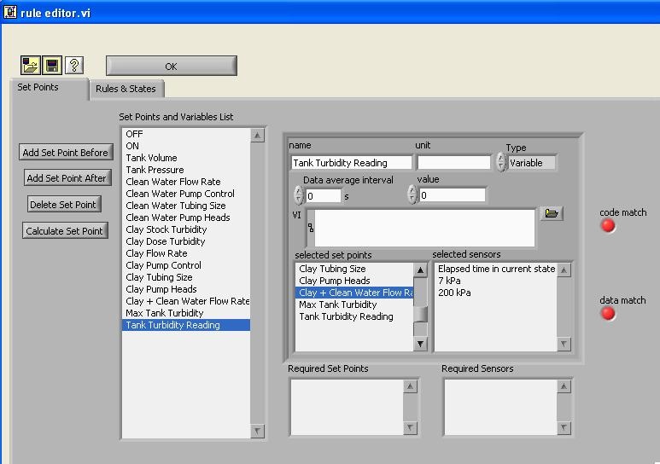Click Data average interval stepper arrows

pos(299,195)
